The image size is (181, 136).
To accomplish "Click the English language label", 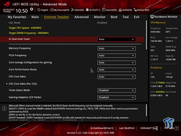I will tap(44, 10).
